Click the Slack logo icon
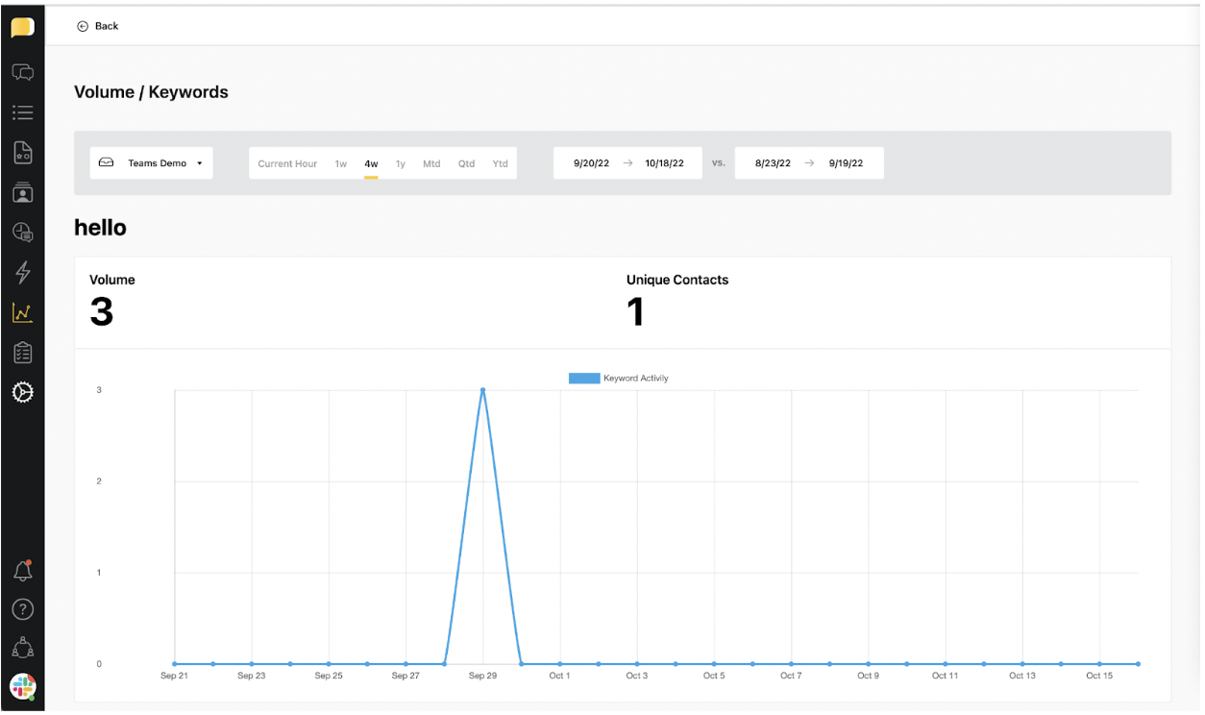This screenshot has width=1205, height=715. 22,686
